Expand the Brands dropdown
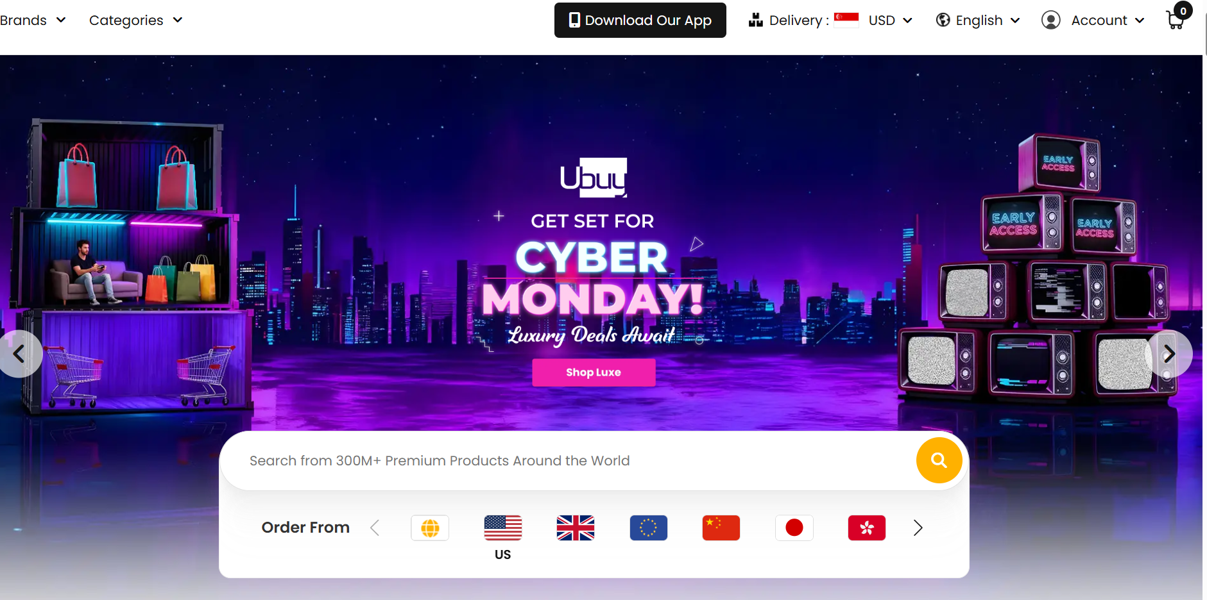 click(33, 21)
